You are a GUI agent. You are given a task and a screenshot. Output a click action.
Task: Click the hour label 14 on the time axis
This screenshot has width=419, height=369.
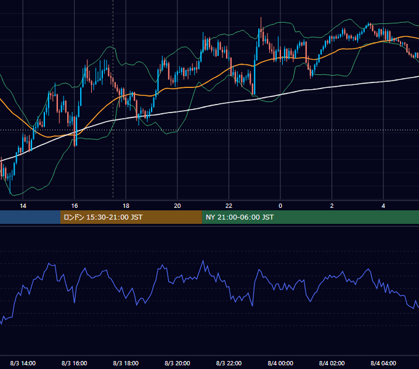(x=23, y=206)
